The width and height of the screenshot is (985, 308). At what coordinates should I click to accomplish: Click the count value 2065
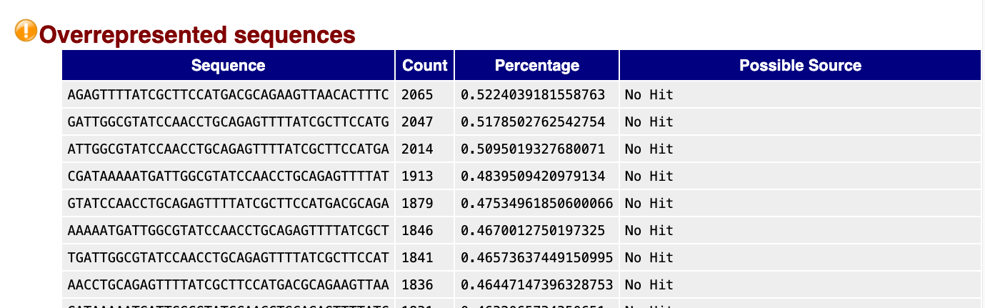click(x=417, y=94)
